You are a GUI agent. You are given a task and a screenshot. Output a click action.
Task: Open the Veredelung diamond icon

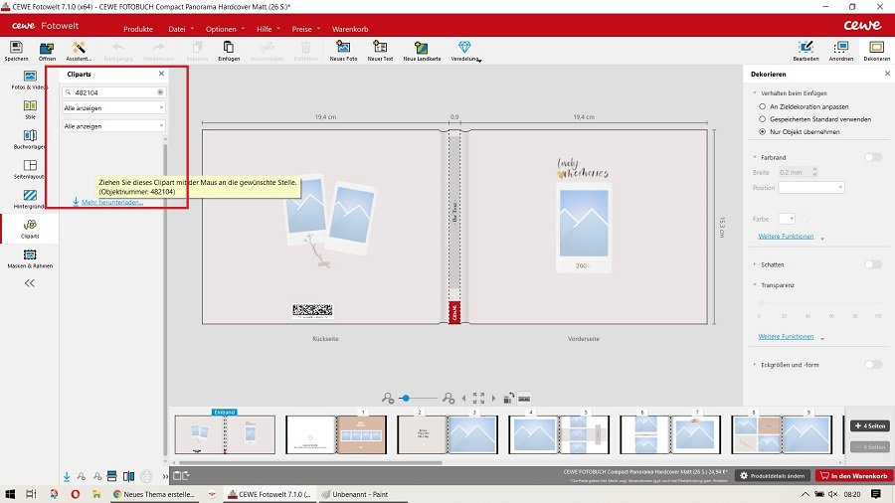pyautogui.click(x=464, y=48)
